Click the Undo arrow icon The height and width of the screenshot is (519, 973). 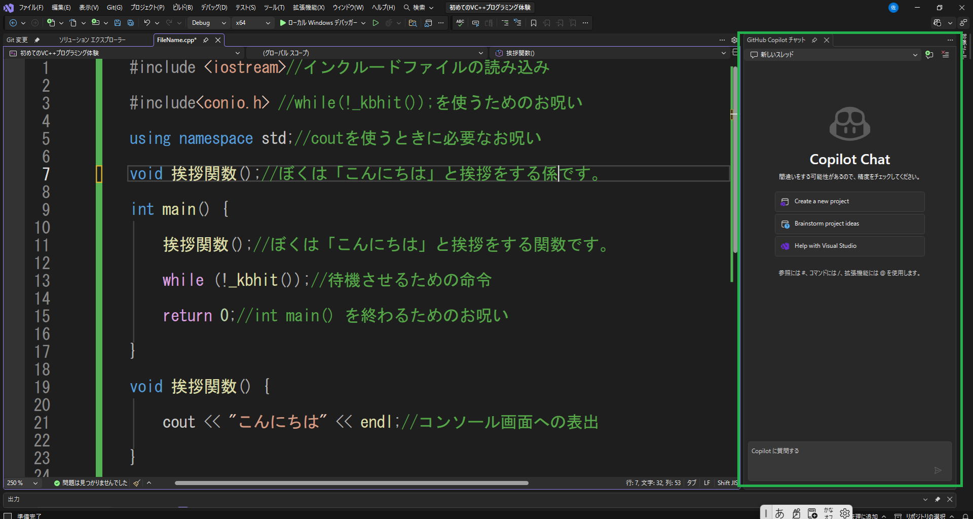(x=147, y=23)
